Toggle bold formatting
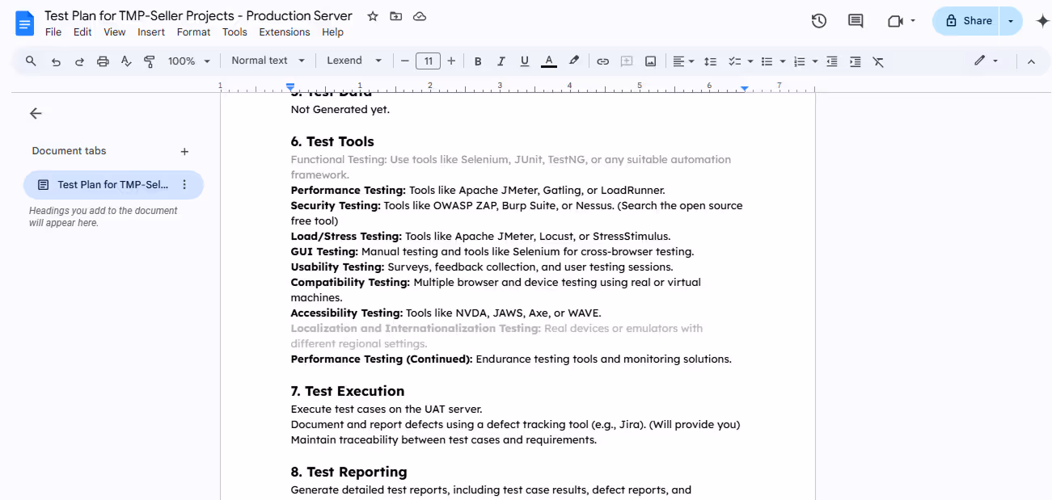1052x500 pixels. (x=478, y=61)
